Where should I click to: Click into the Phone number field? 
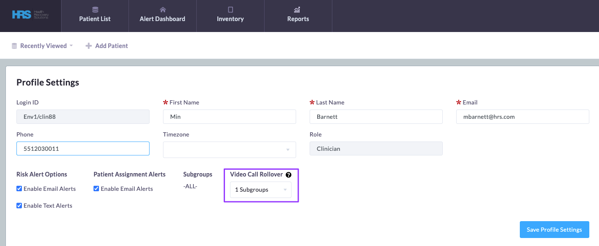pos(83,149)
